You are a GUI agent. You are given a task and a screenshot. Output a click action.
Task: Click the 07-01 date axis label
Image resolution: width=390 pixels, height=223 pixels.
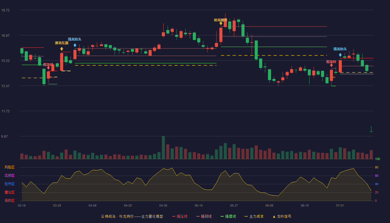point(340,205)
